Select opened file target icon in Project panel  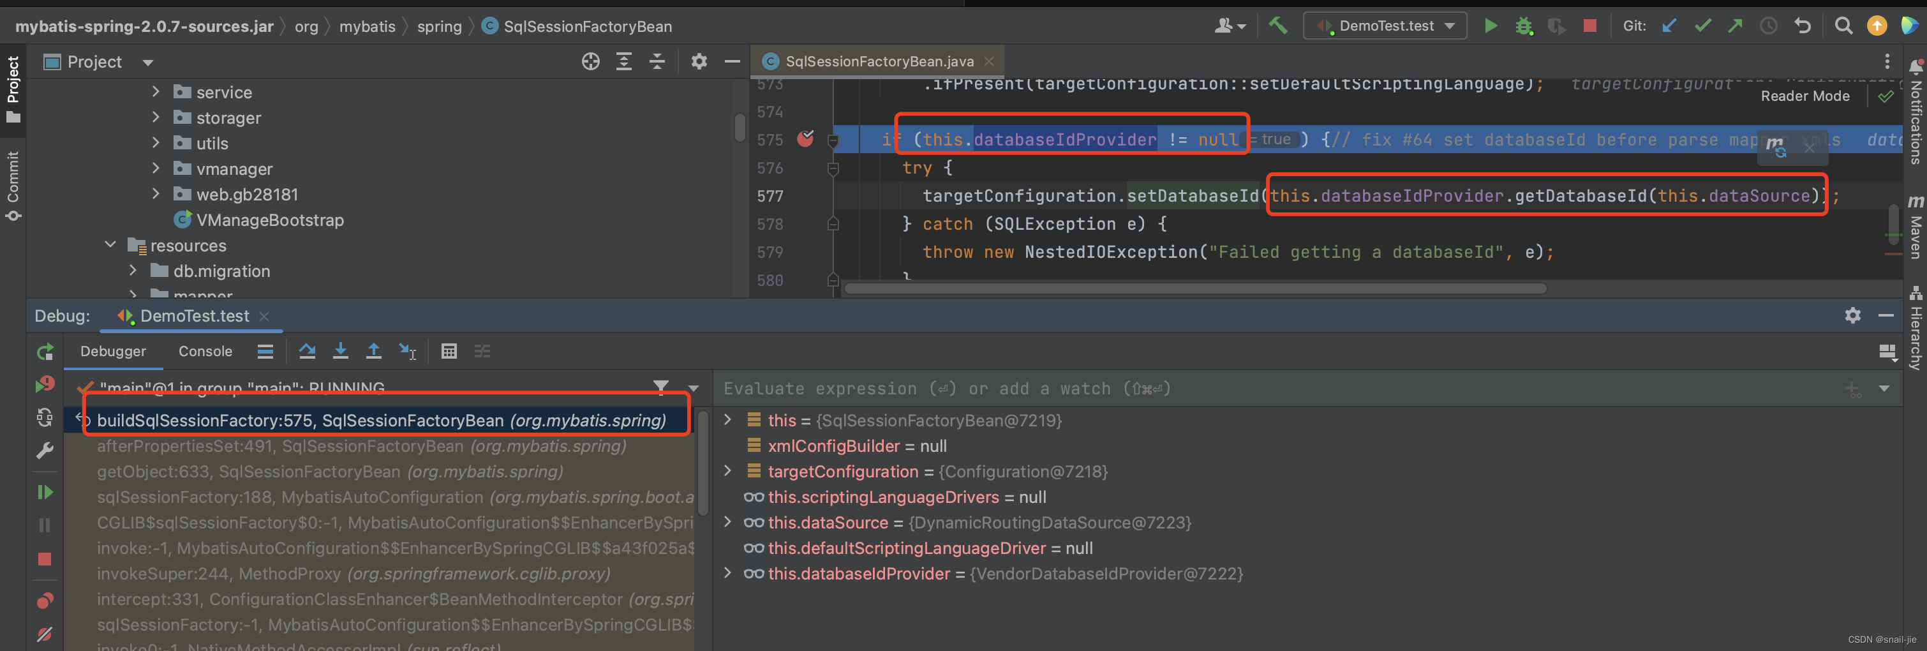[x=591, y=61]
